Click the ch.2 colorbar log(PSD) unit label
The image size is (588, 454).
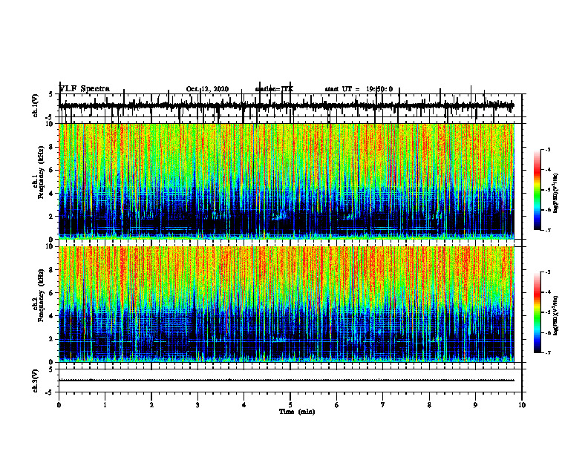556,315
